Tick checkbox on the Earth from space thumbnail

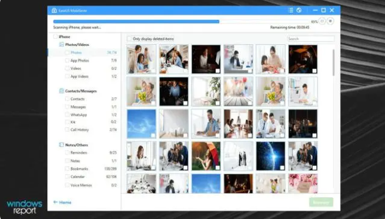[282, 168]
